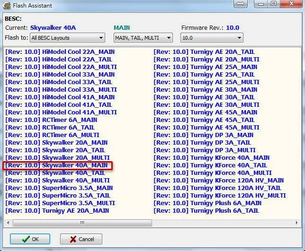Viewport: 305px width, 251px height.
Task: Select Turnigy AE 25A_MAIN firmware
Action: (206, 67)
